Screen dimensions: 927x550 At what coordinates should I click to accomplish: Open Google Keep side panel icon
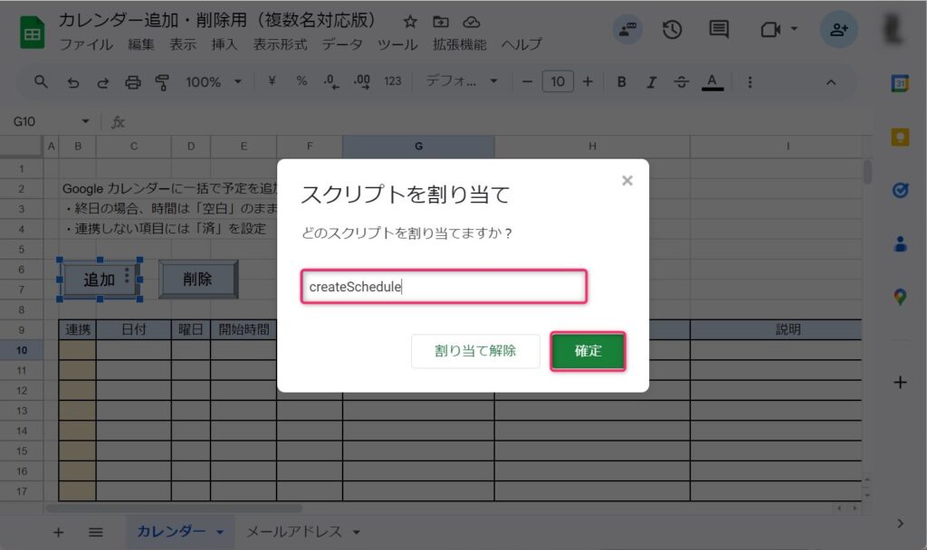(x=900, y=137)
